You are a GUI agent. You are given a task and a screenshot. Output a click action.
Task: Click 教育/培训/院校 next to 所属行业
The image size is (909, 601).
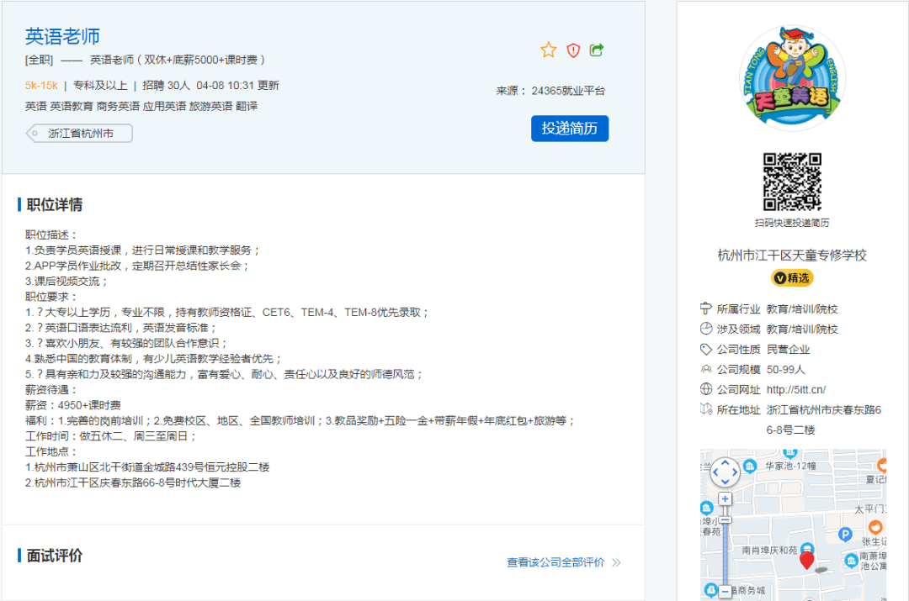click(x=802, y=309)
